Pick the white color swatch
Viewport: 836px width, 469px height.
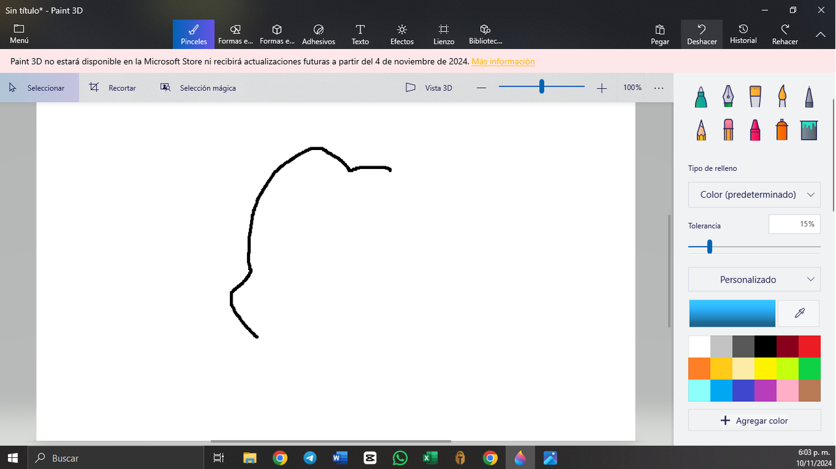(699, 346)
